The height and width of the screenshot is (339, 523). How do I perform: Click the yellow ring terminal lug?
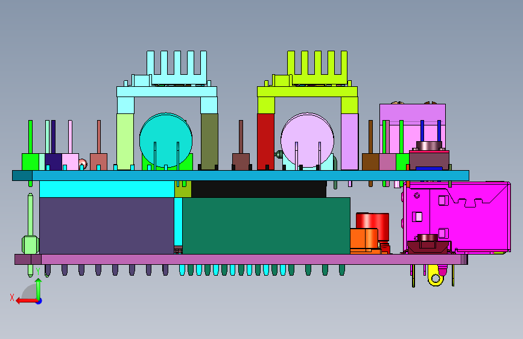click(436, 276)
